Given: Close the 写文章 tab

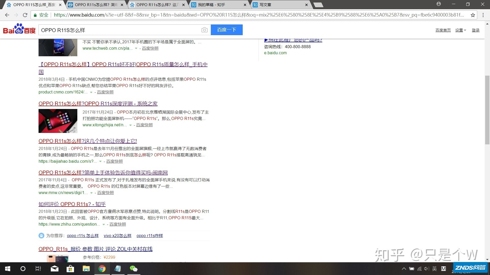Looking at the screenshot, I should click(307, 5).
